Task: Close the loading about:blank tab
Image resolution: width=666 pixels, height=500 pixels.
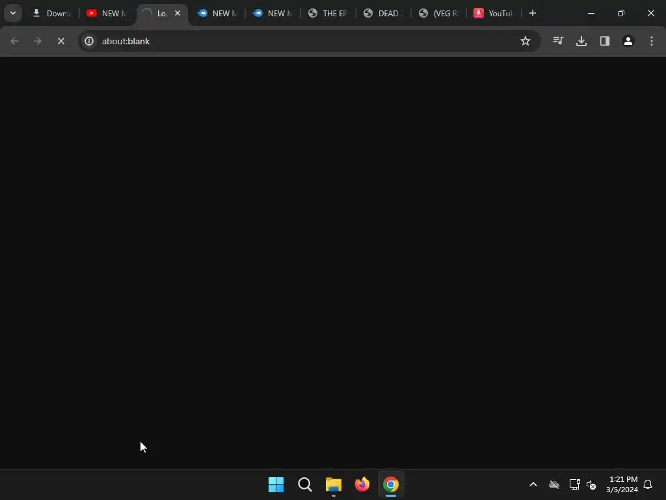Action: pyautogui.click(x=178, y=13)
